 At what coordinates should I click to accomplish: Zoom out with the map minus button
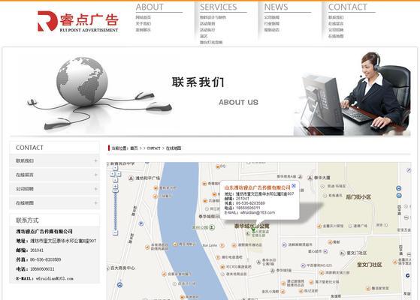(x=115, y=233)
